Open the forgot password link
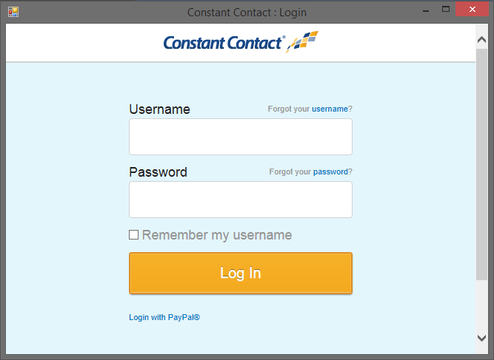494x360 pixels. (x=330, y=171)
